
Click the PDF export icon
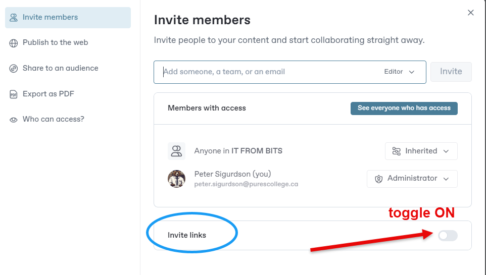point(14,94)
